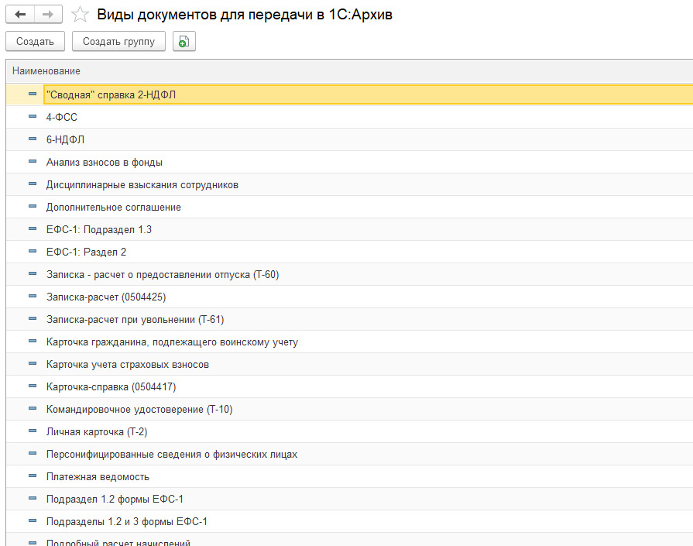Image resolution: width=693 pixels, height=546 pixels.
Task: Select Анализ взносов в фонды entry
Action: point(104,162)
